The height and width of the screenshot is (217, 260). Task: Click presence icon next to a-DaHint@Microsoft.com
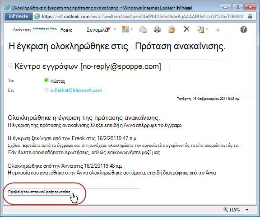(46, 90)
